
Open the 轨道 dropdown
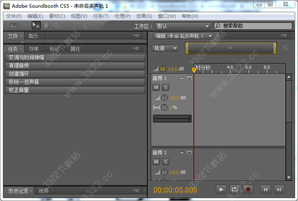[165, 48]
